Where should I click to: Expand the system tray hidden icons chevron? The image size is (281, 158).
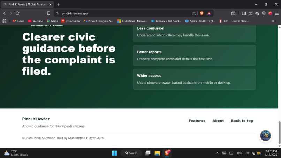point(217,153)
